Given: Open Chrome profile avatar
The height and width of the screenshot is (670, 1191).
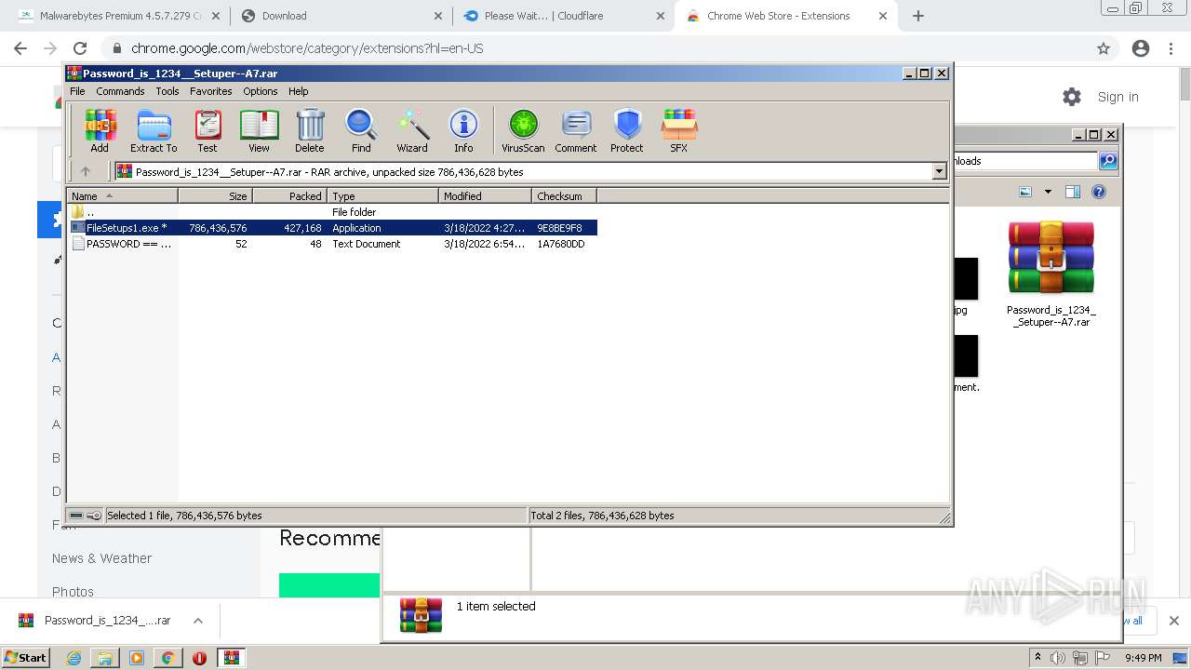Looking at the screenshot, I should 1141,48.
